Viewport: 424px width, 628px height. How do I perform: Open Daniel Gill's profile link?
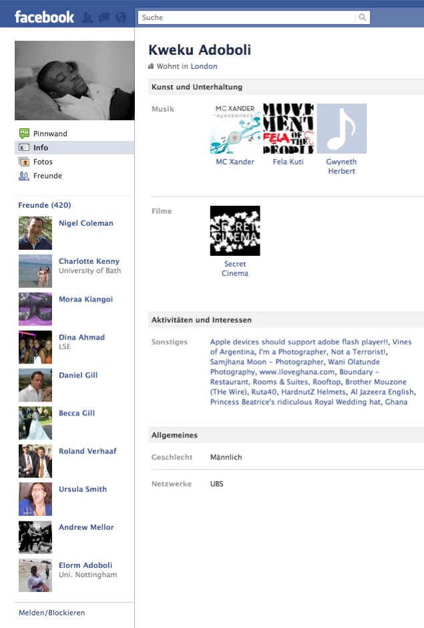pyautogui.click(x=78, y=375)
